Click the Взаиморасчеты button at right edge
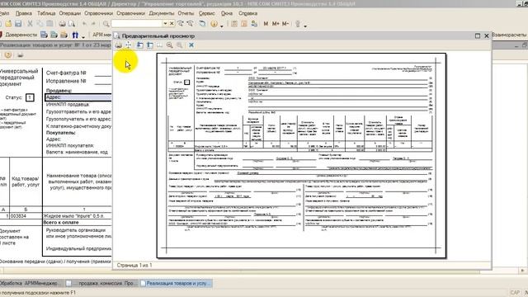 tap(510, 35)
